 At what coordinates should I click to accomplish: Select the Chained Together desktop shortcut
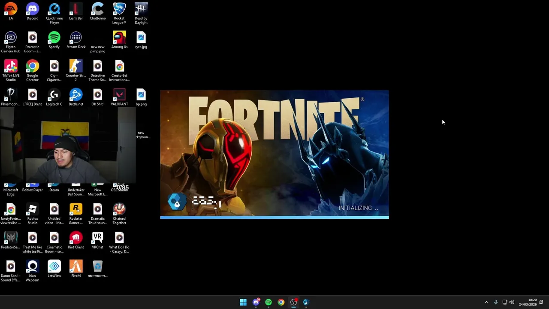pyautogui.click(x=119, y=214)
